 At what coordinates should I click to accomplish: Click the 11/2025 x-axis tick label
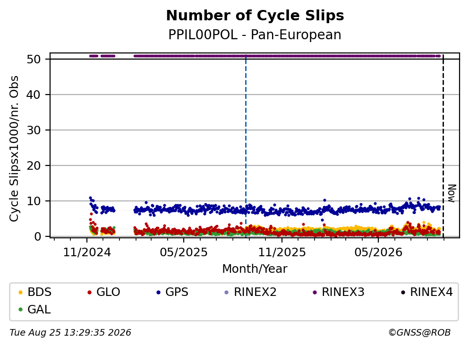282,252
